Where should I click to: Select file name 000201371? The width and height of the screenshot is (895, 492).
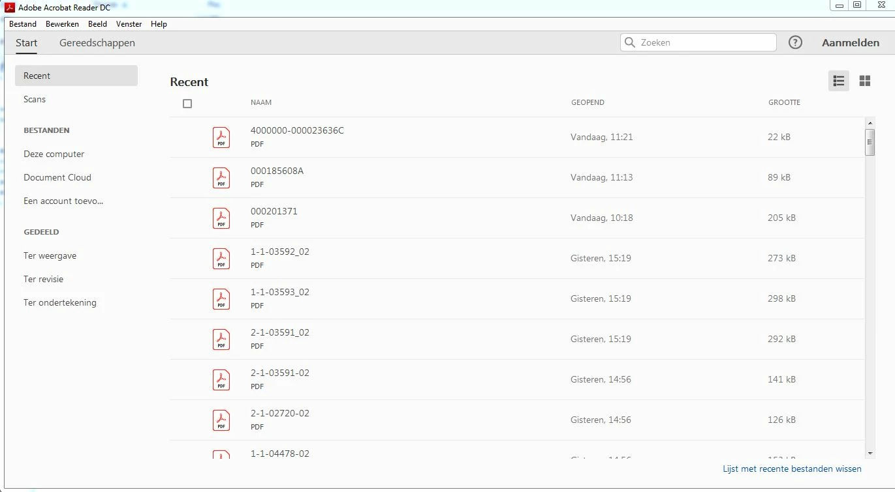coord(274,211)
